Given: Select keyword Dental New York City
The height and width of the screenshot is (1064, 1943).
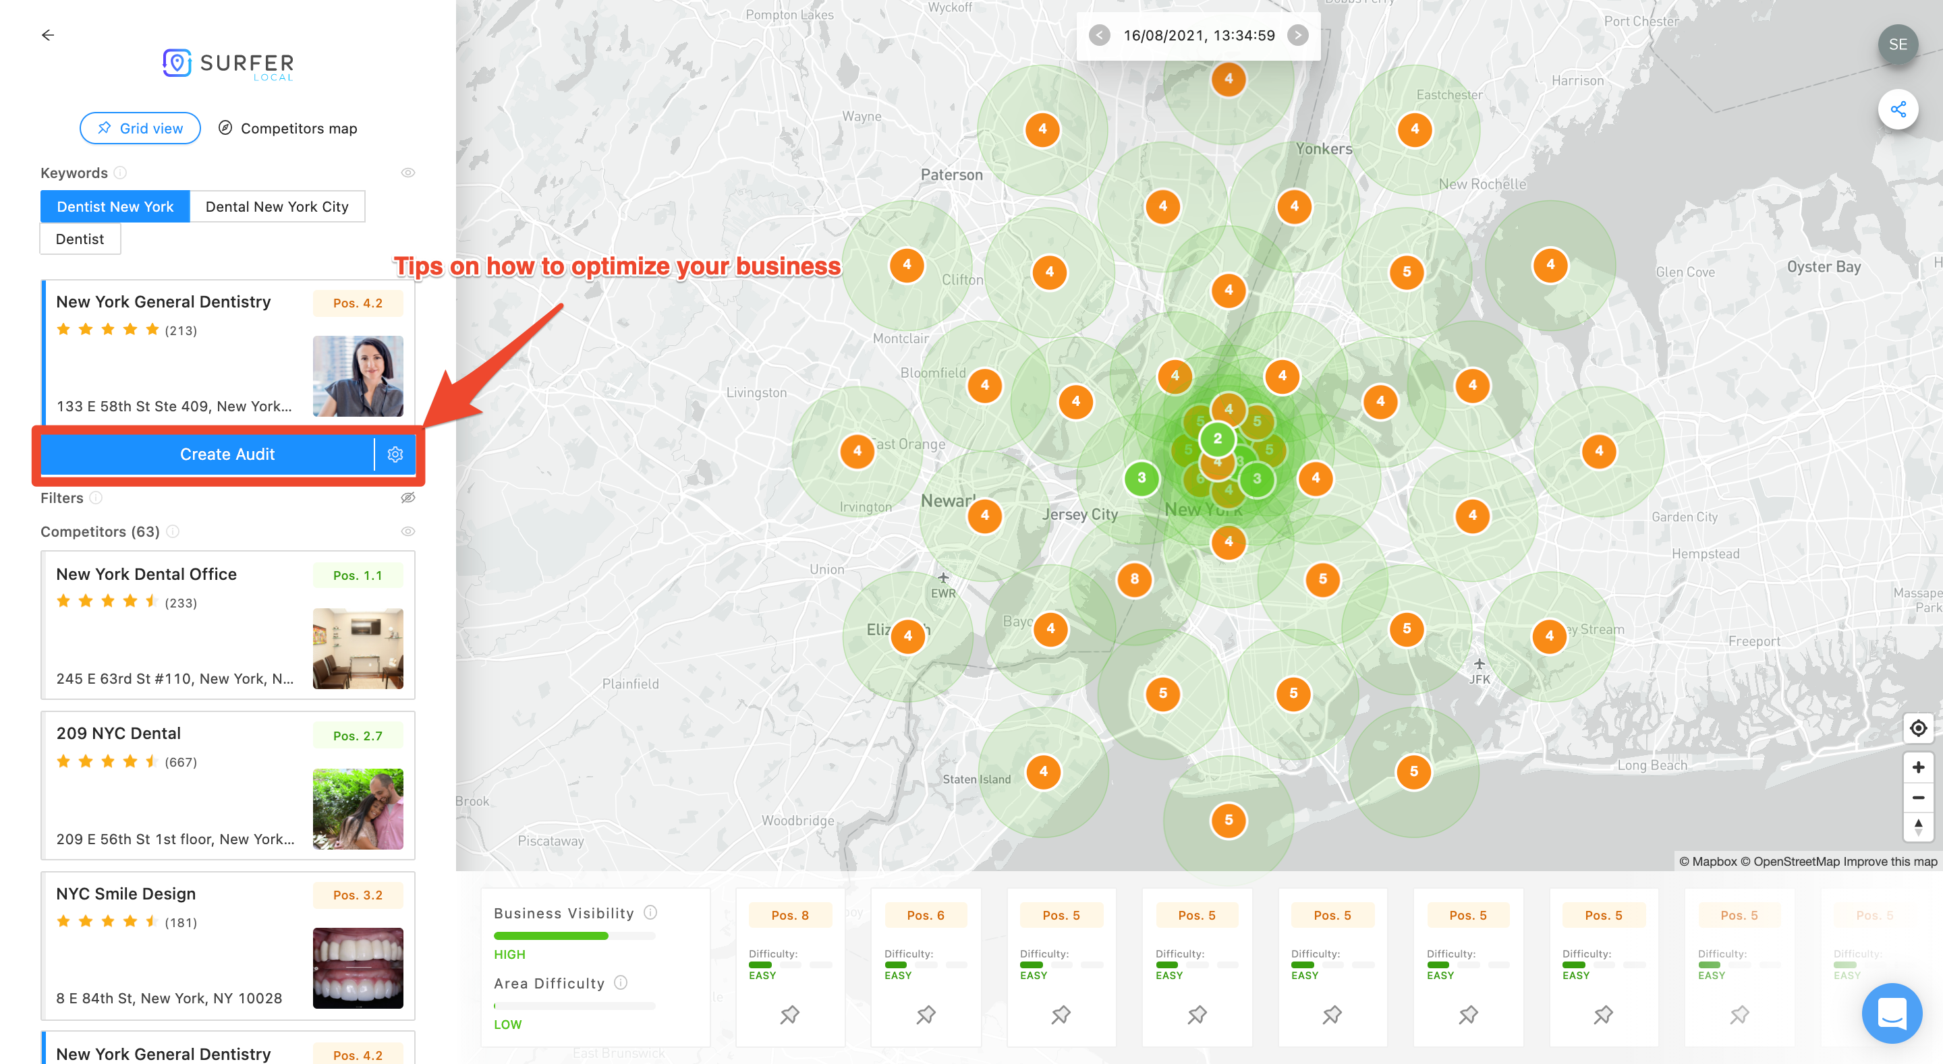Looking at the screenshot, I should click(277, 206).
